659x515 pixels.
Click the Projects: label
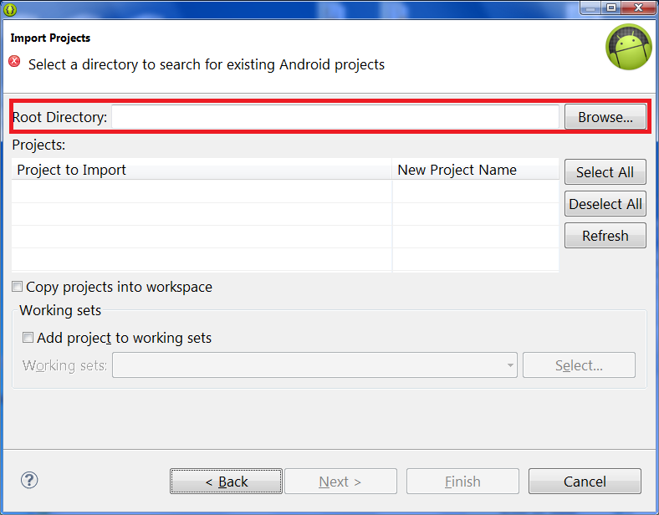tap(38, 145)
